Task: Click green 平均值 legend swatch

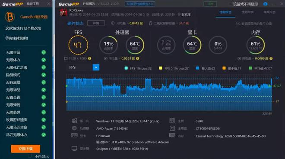Action: [250, 68]
